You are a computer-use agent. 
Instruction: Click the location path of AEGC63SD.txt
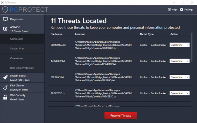[103, 93]
